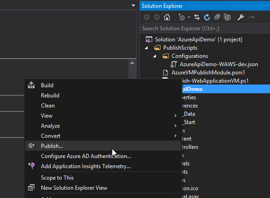Click file icon of AzureVMPublishModule.psm1
Image resolution: width=270 pixels, height=198 pixels.
tap(166, 73)
